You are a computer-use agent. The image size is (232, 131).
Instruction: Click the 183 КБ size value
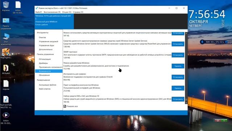66,102
